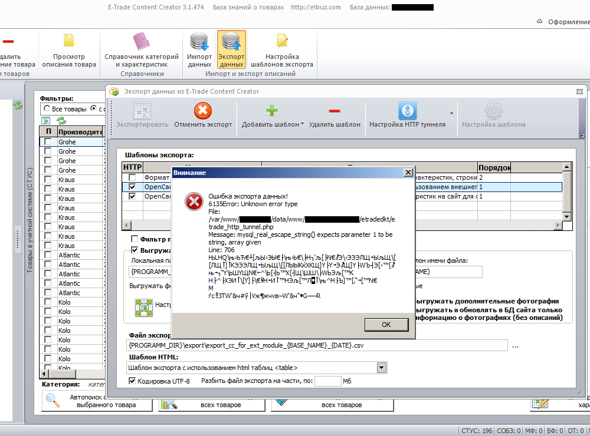Open the http://elbuz.com link
The height and width of the screenshot is (436, 590).
[x=316, y=7]
